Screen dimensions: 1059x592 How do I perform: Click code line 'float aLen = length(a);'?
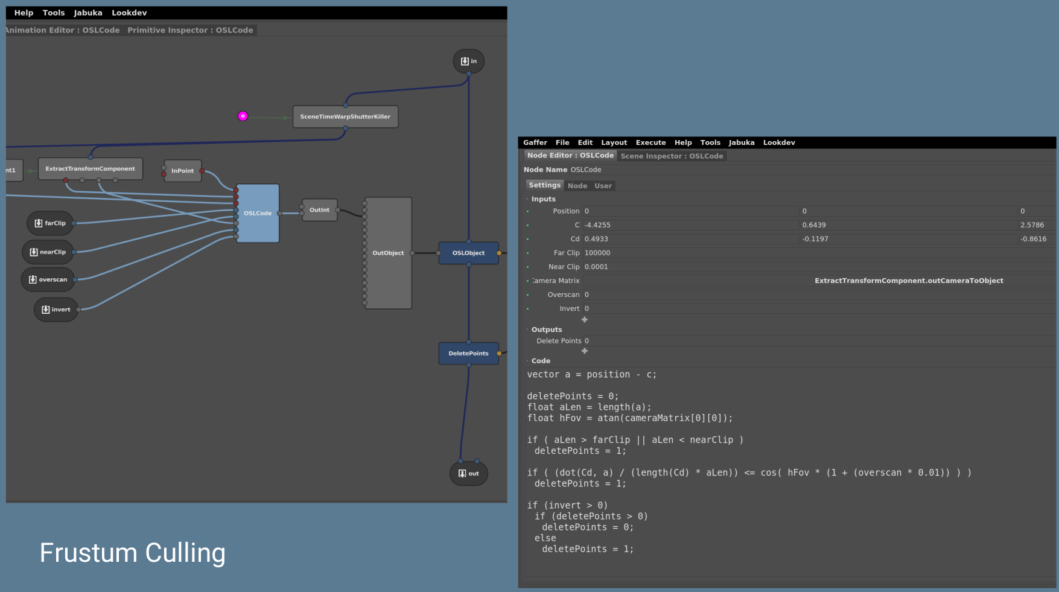(x=589, y=407)
